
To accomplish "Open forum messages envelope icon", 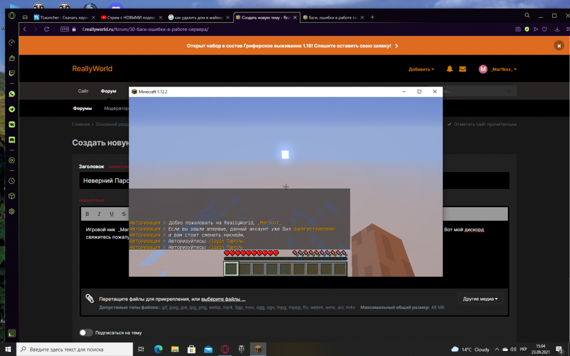I will pos(462,69).
